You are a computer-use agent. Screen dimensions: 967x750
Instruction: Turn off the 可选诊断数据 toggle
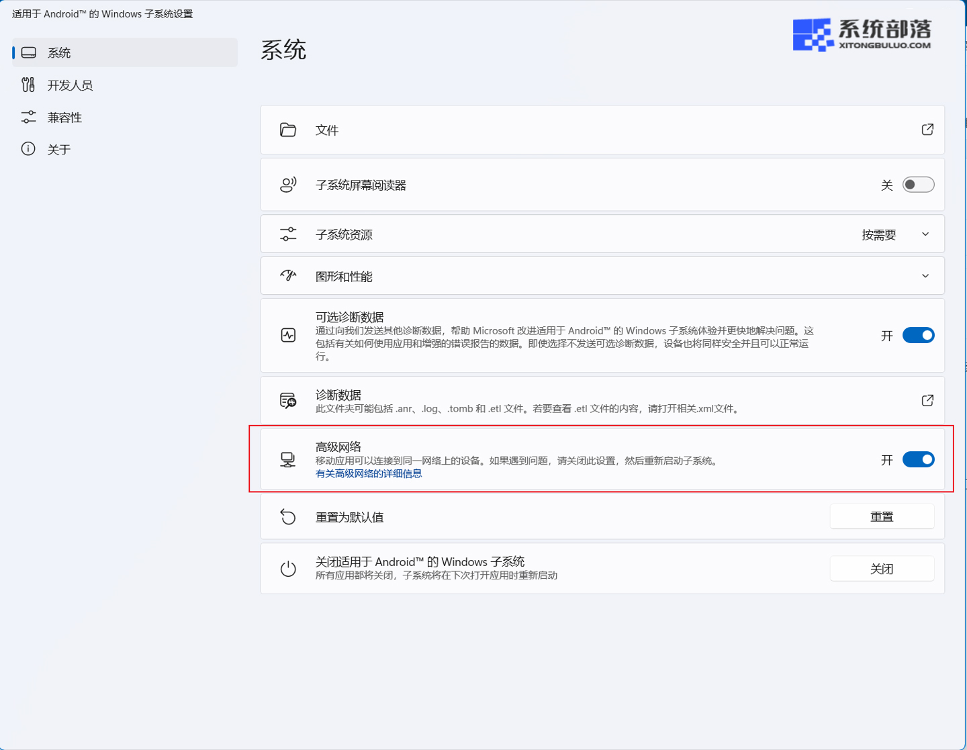point(918,335)
